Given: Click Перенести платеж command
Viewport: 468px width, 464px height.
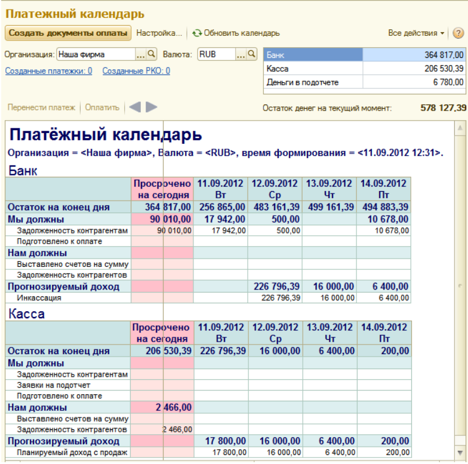Looking at the screenshot, I should (42, 107).
